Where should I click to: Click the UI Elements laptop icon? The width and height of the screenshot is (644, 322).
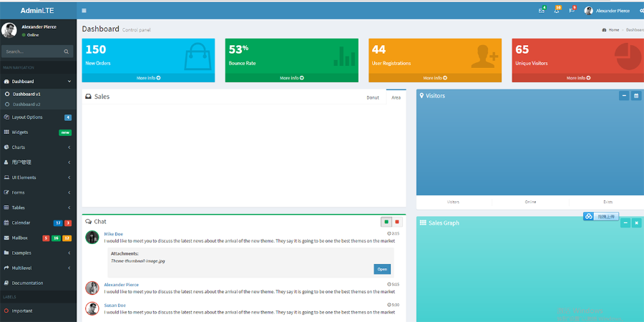pyautogui.click(x=6, y=177)
